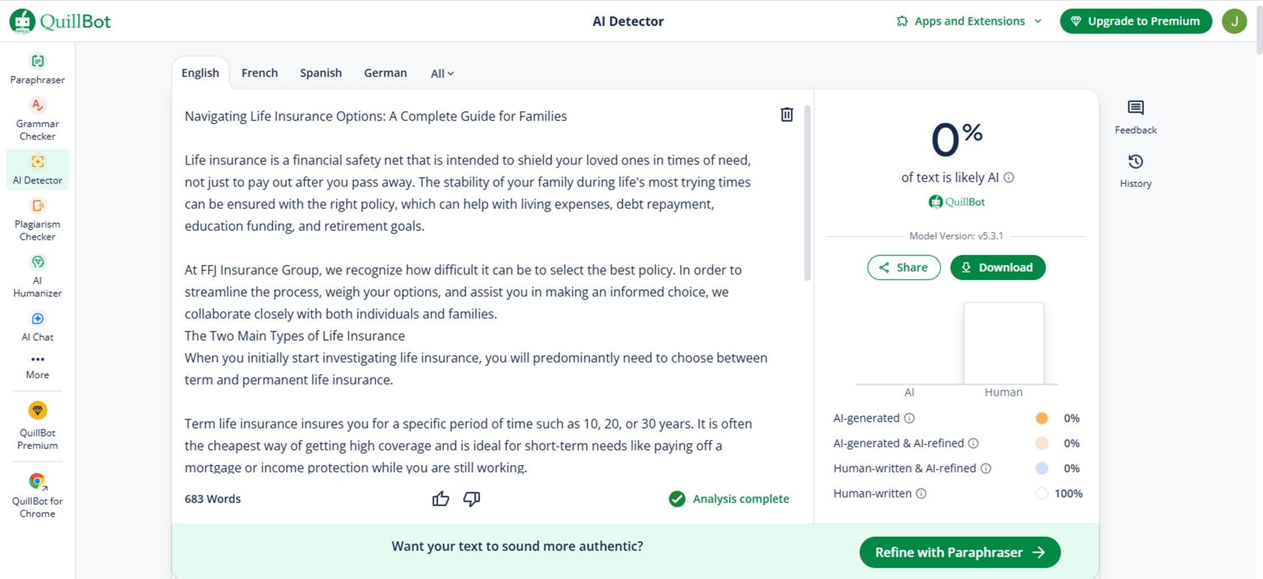This screenshot has width=1263, height=579.
Task: Open the Feedback panel
Action: 1135,118
